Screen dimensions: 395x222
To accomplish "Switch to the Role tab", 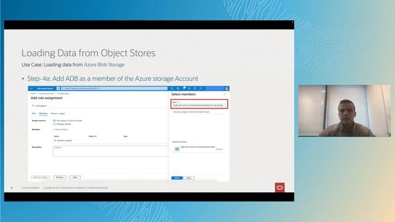I will (x=34, y=113).
